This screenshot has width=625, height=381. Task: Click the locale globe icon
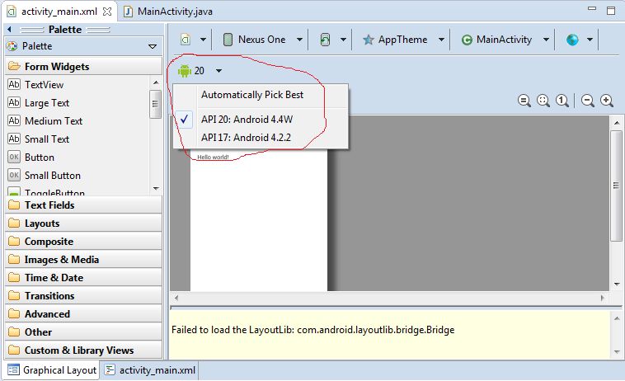572,40
